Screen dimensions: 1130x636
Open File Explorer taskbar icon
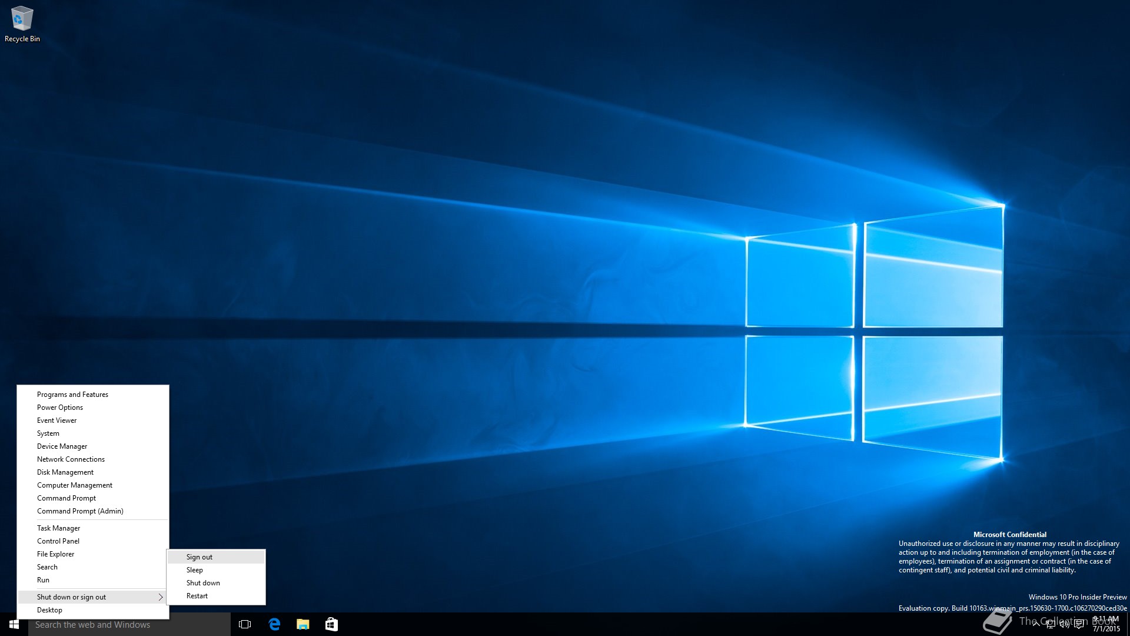[303, 624]
